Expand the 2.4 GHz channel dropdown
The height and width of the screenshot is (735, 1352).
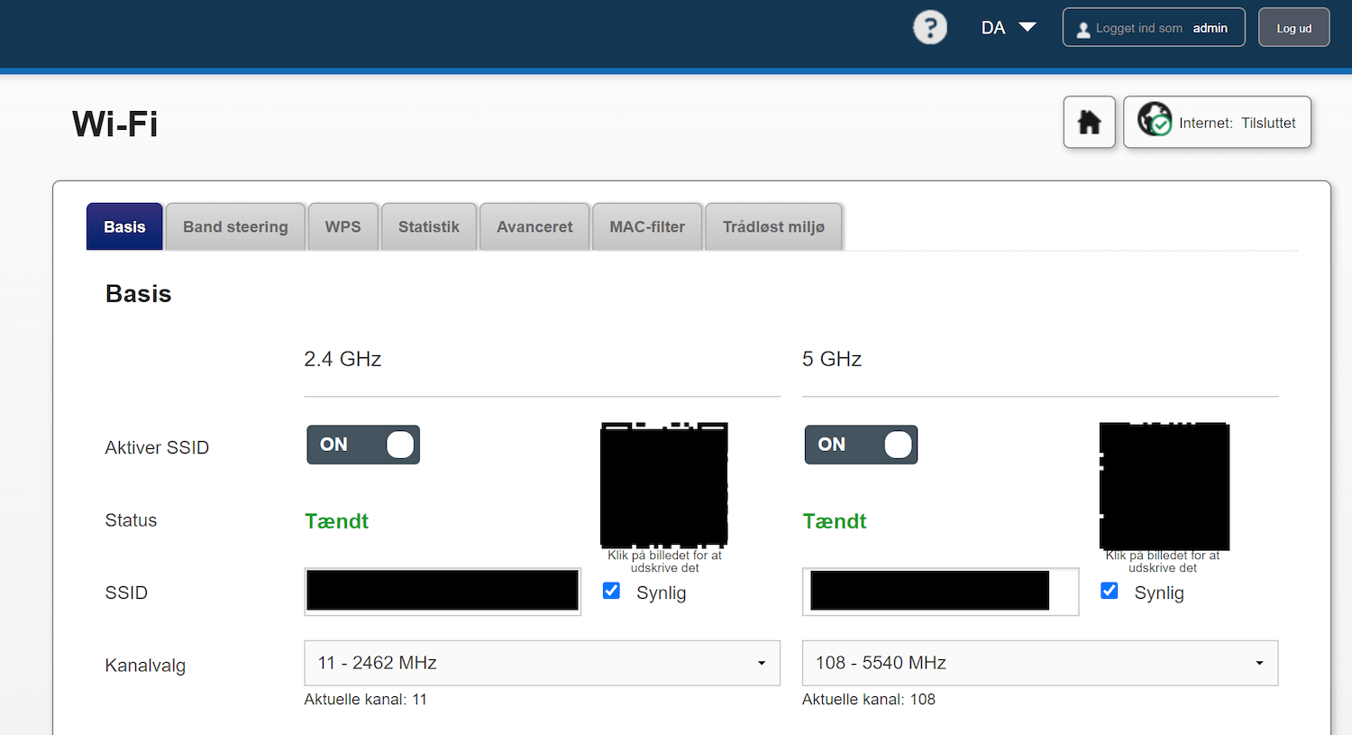[542, 663]
